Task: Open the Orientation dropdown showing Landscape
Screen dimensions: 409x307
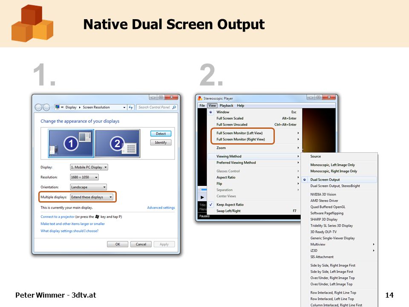Action: (89, 187)
